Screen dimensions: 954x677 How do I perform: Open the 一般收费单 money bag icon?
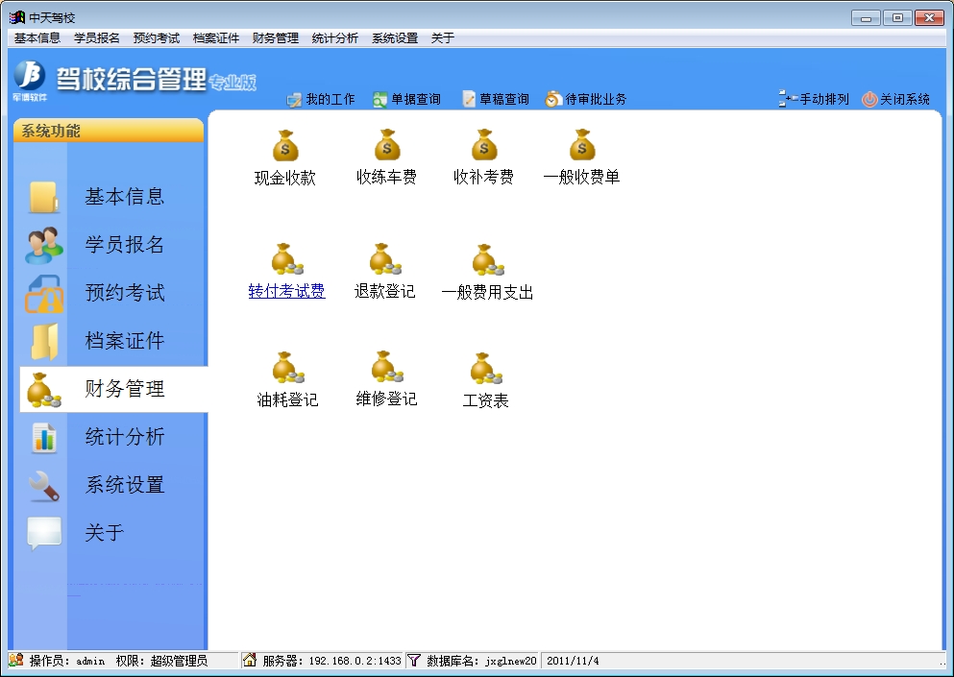[x=582, y=145]
